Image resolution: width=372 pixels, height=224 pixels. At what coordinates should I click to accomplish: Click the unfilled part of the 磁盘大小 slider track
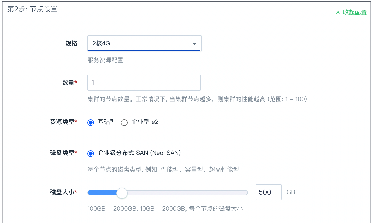coord(187,193)
